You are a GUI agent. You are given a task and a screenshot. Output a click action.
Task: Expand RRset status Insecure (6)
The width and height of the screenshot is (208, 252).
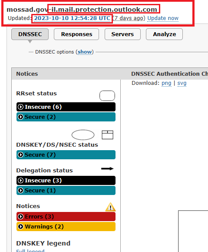pyautogui.click(x=66, y=107)
